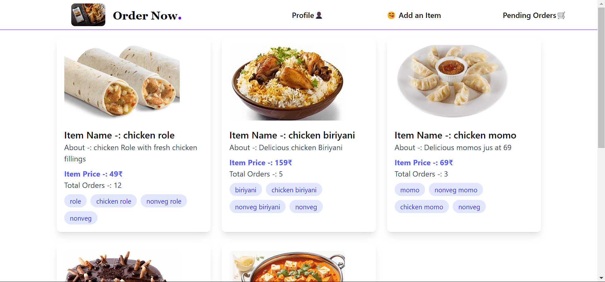605x282 pixels.
Task: Click the "nonveg role" tag
Action: [164, 201]
